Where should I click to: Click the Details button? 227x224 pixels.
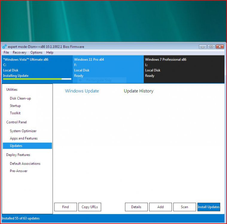pos(136,207)
